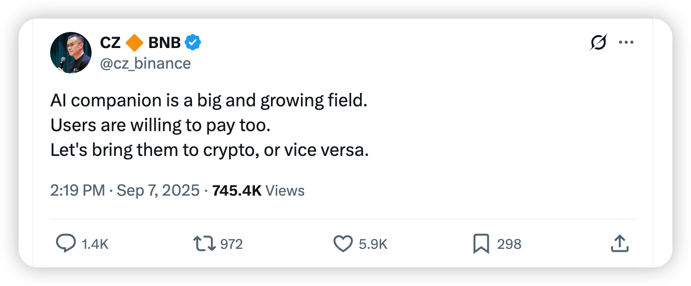Click the reply speech bubble icon
This screenshot has height=286, width=691.
click(66, 244)
